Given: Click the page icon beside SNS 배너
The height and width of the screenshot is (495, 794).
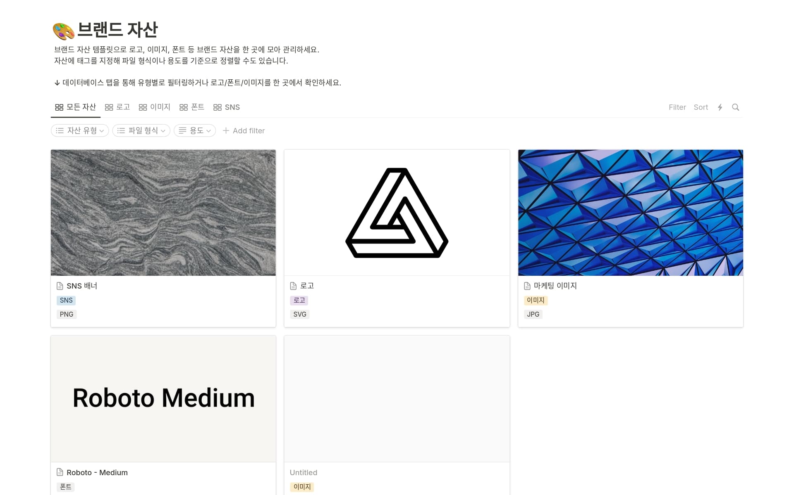Looking at the screenshot, I should point(60,286).
